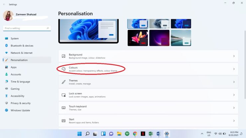
Task: Click the Colours palette icon
Action: (63, 69)
